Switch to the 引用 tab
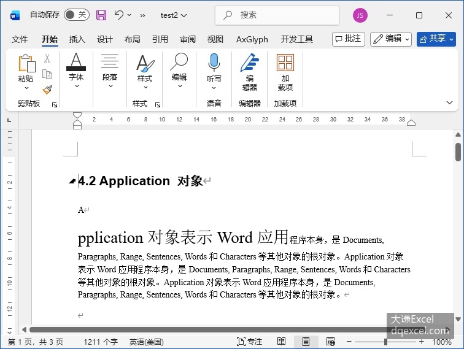 [x=160, y=39]
